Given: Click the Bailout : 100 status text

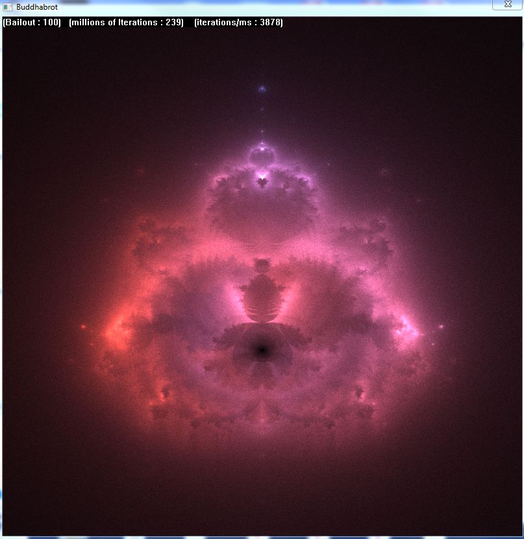Looking at the screenshot, I should tap(32, 23).
